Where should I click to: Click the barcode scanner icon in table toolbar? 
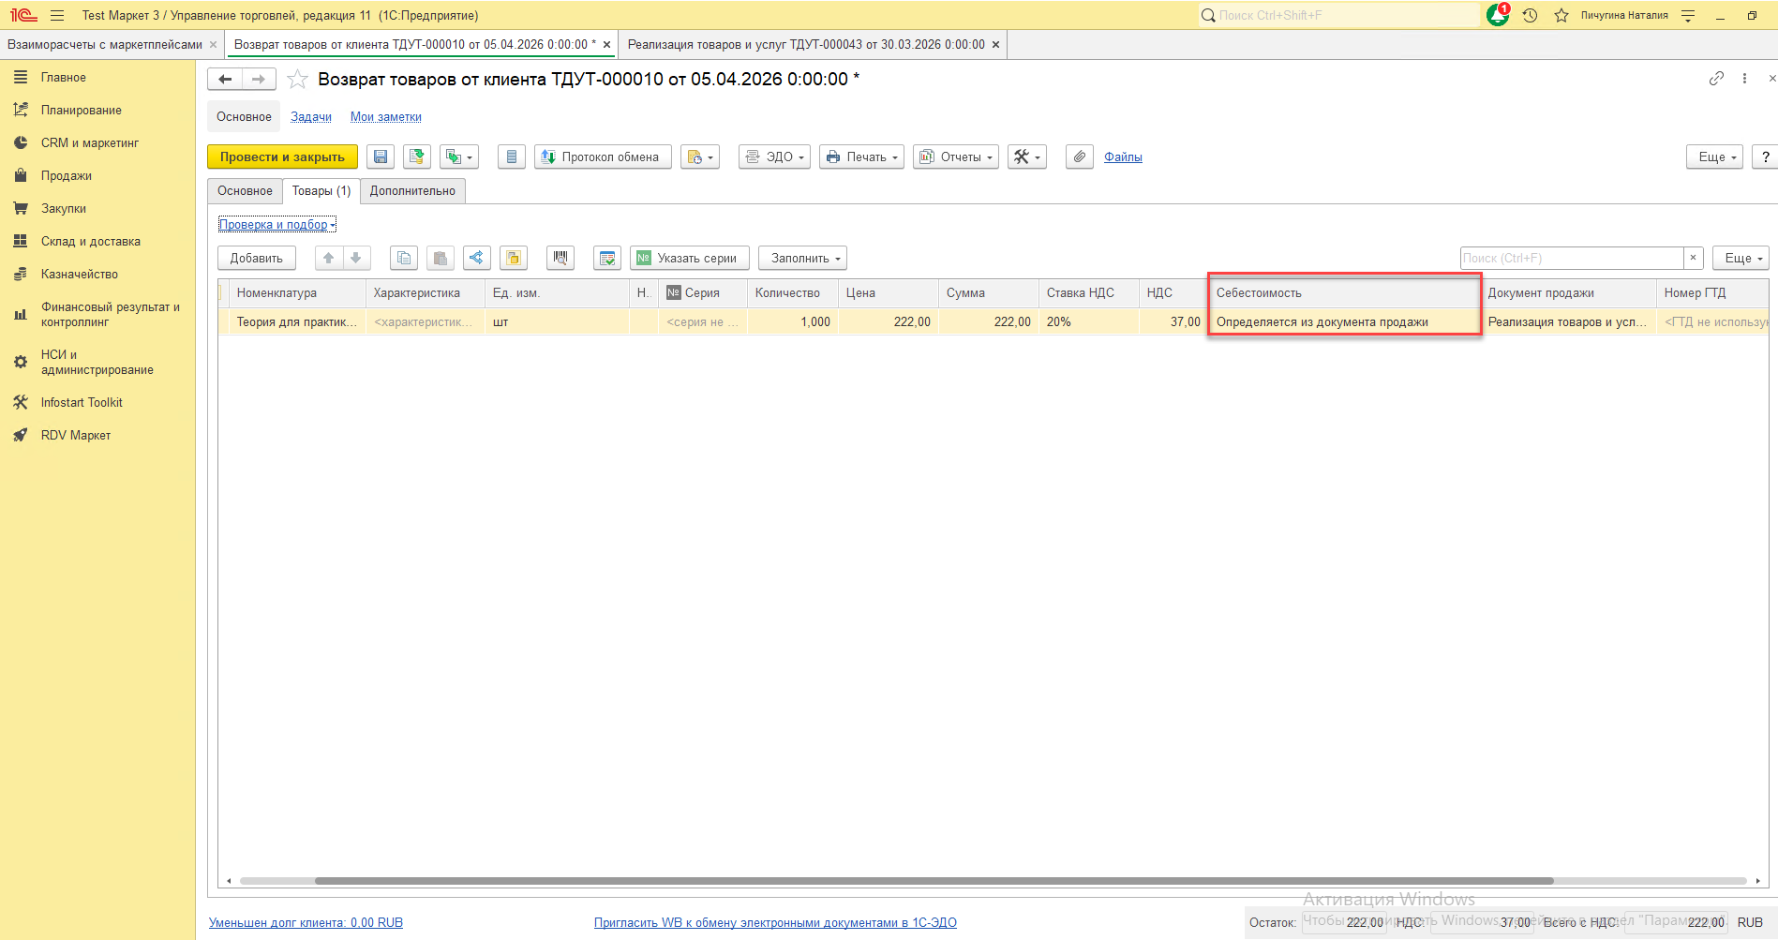point(560,258)
